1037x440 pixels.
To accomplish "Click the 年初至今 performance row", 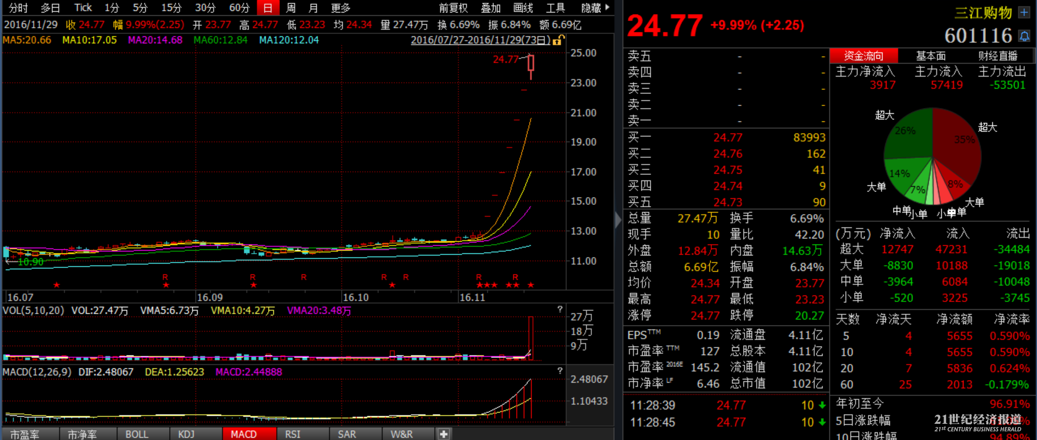I will pos(933,403).
